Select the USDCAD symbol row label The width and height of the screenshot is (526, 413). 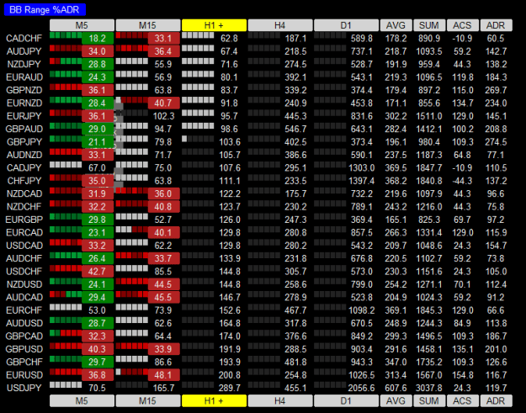(x=24, y=246)
